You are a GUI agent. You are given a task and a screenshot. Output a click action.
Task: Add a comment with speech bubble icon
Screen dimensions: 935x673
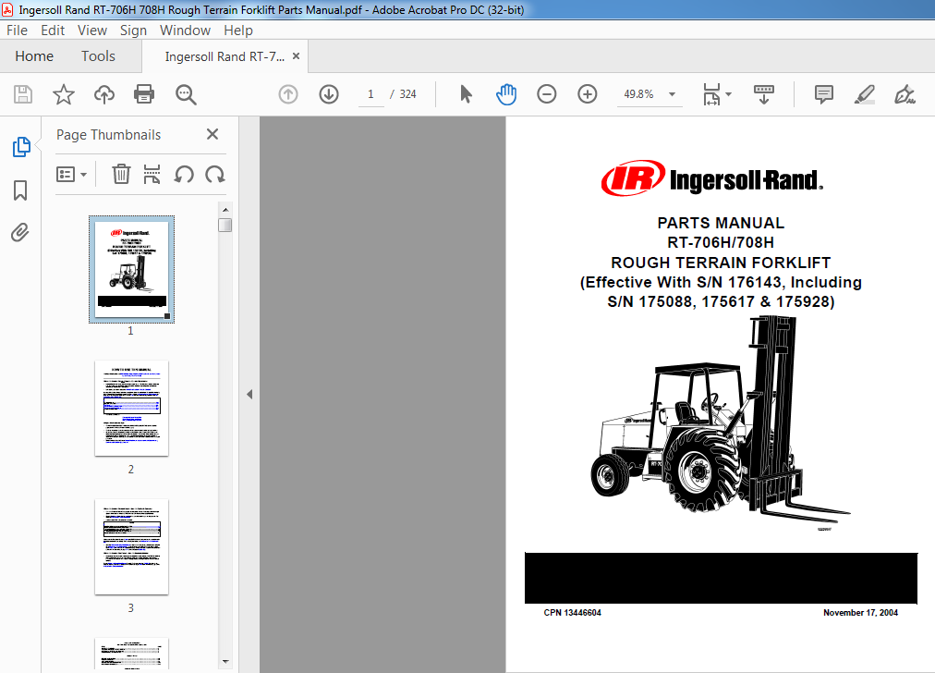823,94
